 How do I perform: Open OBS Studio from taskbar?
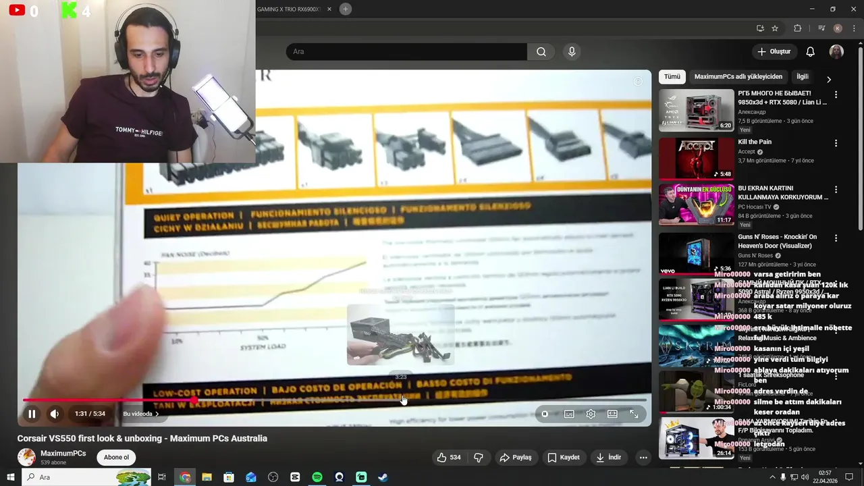pos(273,477)
